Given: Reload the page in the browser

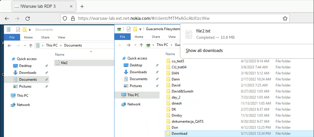Looking at the screenshot, I should [28, 18].
